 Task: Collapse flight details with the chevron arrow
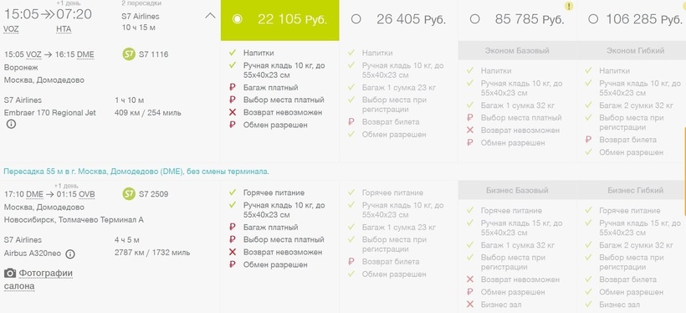[x=211, y=16]
